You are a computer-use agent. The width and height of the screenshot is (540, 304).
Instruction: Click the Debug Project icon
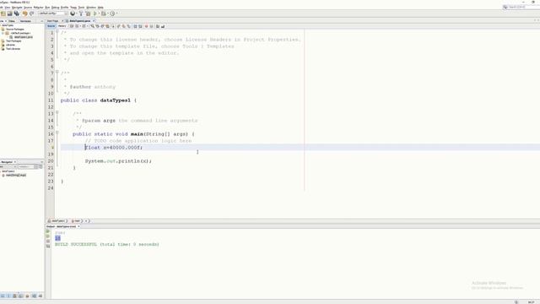pos(103,14)
